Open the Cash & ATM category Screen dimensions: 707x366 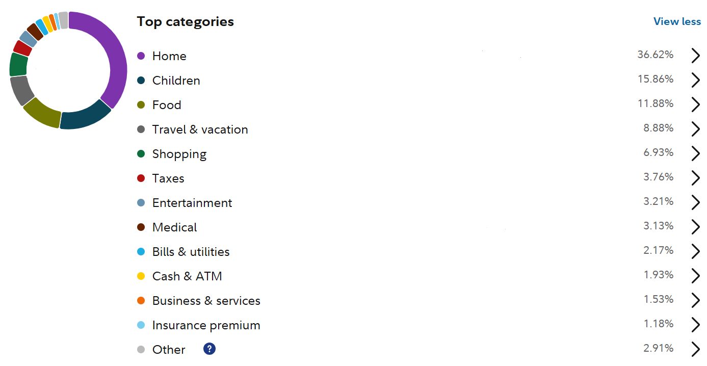tap(187, 276)
